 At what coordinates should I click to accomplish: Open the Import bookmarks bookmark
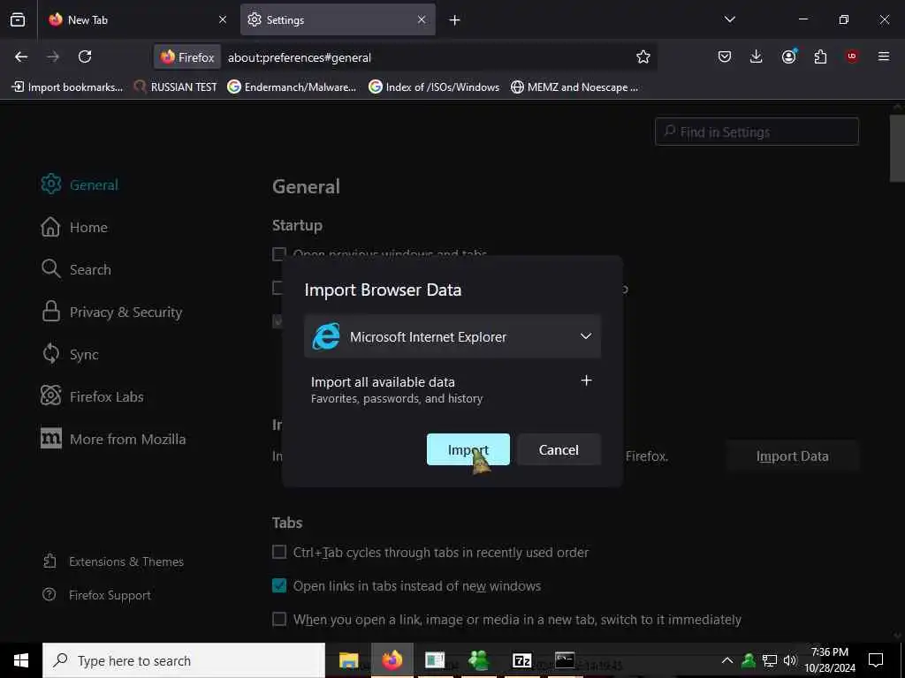click(x=67, y=87)
